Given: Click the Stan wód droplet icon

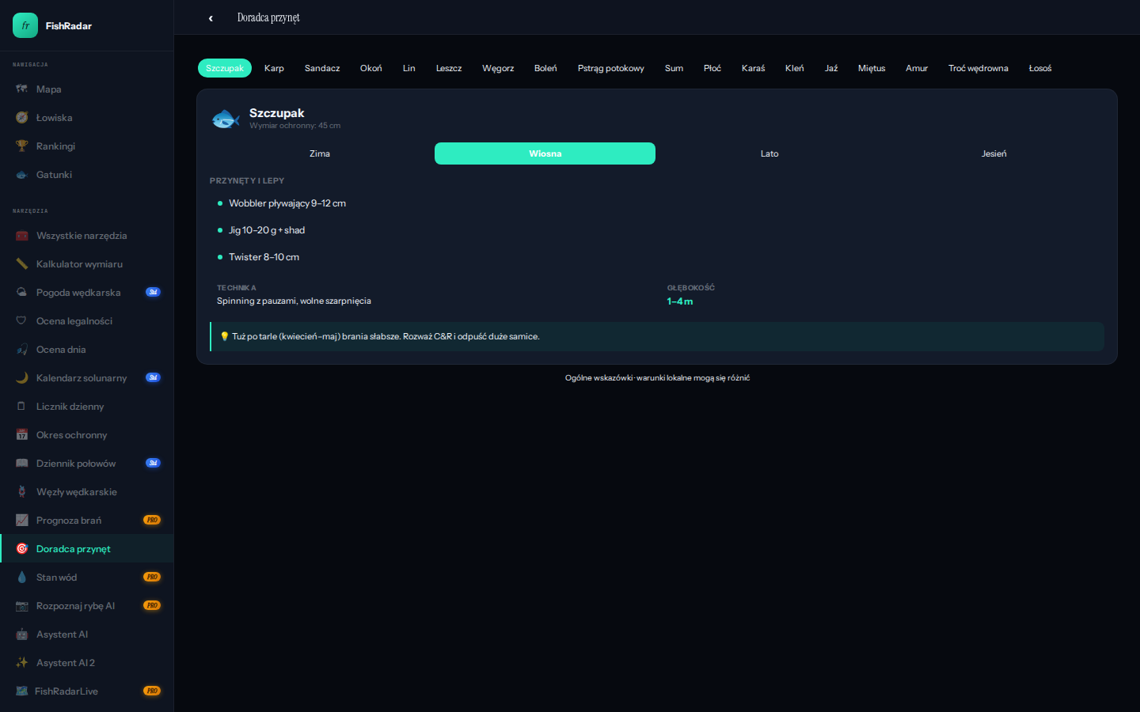Looking at the screenshot, I should point(22,578).
